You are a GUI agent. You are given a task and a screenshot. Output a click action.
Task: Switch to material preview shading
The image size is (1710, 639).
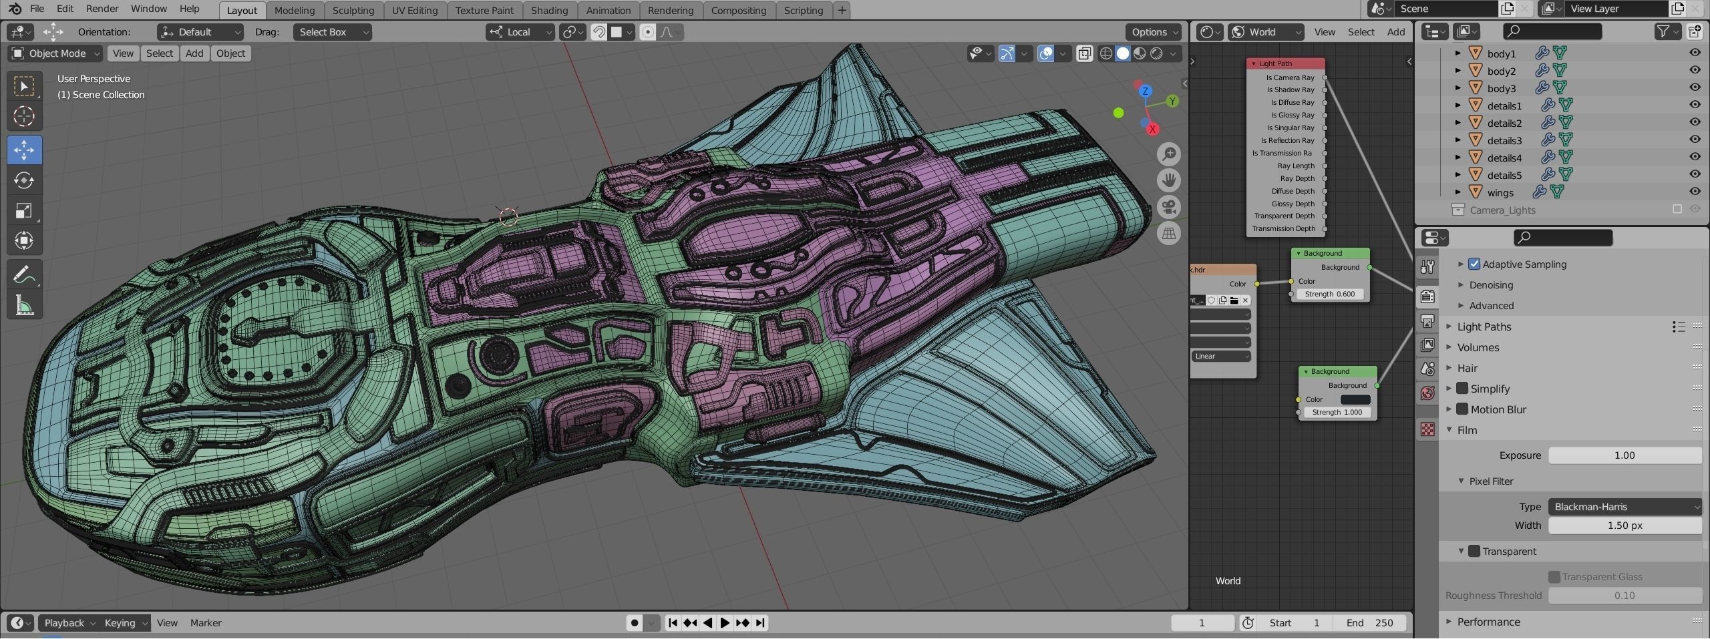point(1140,53)
